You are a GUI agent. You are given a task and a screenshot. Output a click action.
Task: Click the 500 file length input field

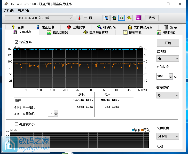tap(163, 76)
